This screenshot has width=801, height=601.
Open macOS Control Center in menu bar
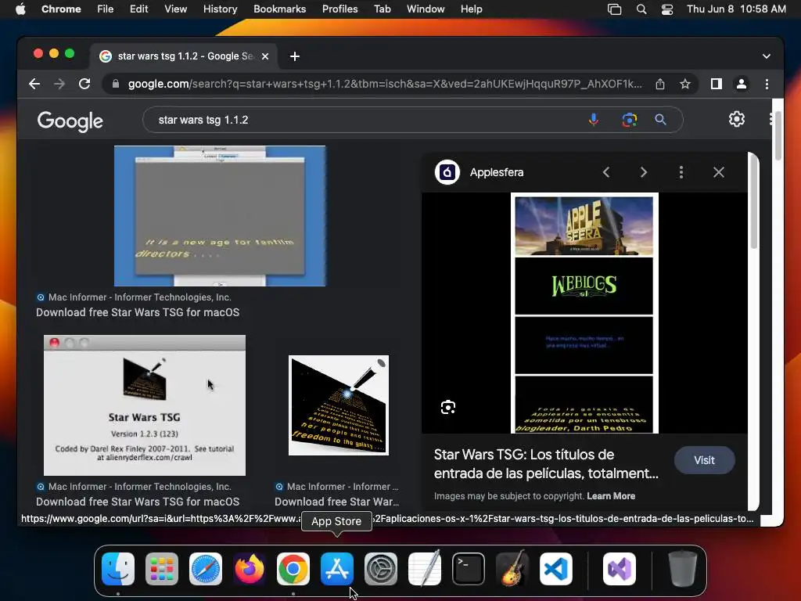click(x=666, y=9)
